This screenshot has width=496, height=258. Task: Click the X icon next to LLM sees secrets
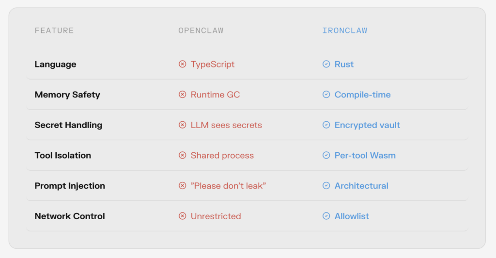click(182, 125)
